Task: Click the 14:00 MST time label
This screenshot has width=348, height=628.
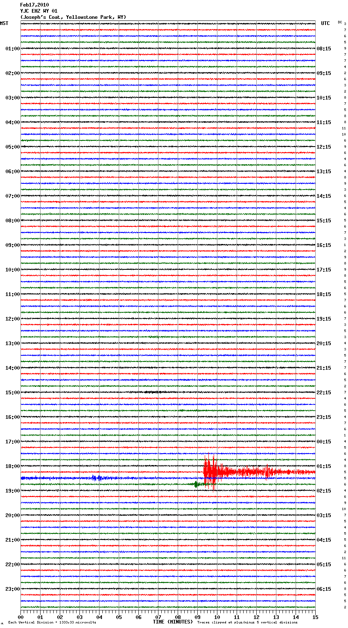Action: pos(12,368)
